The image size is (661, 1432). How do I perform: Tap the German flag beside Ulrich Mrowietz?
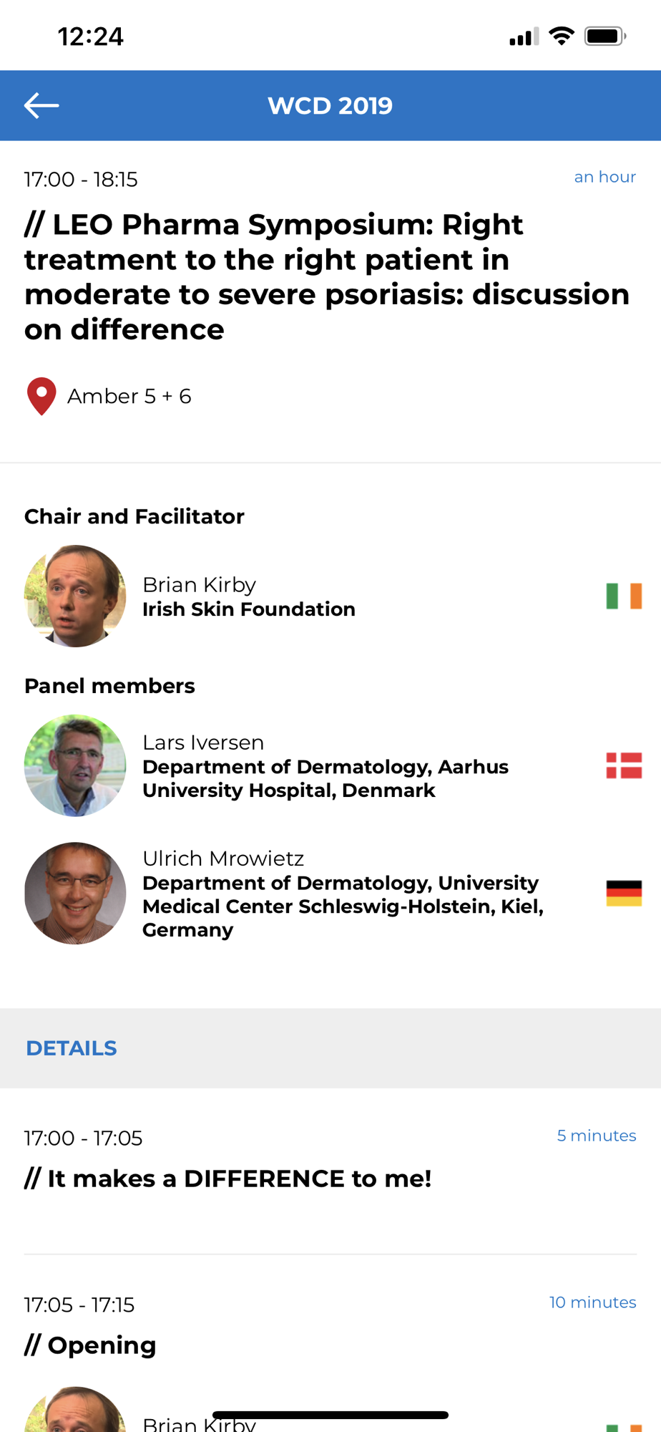(x=623, y=893)
